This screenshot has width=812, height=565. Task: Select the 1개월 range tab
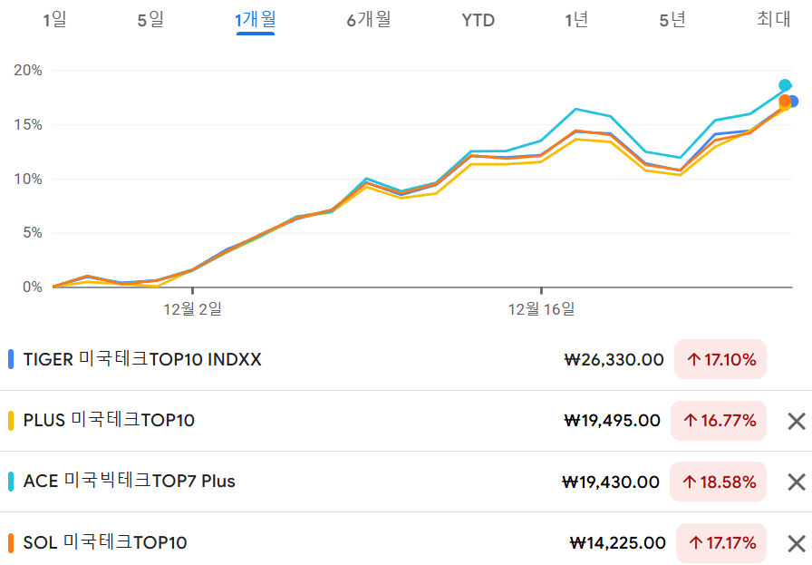coord(256,20)
